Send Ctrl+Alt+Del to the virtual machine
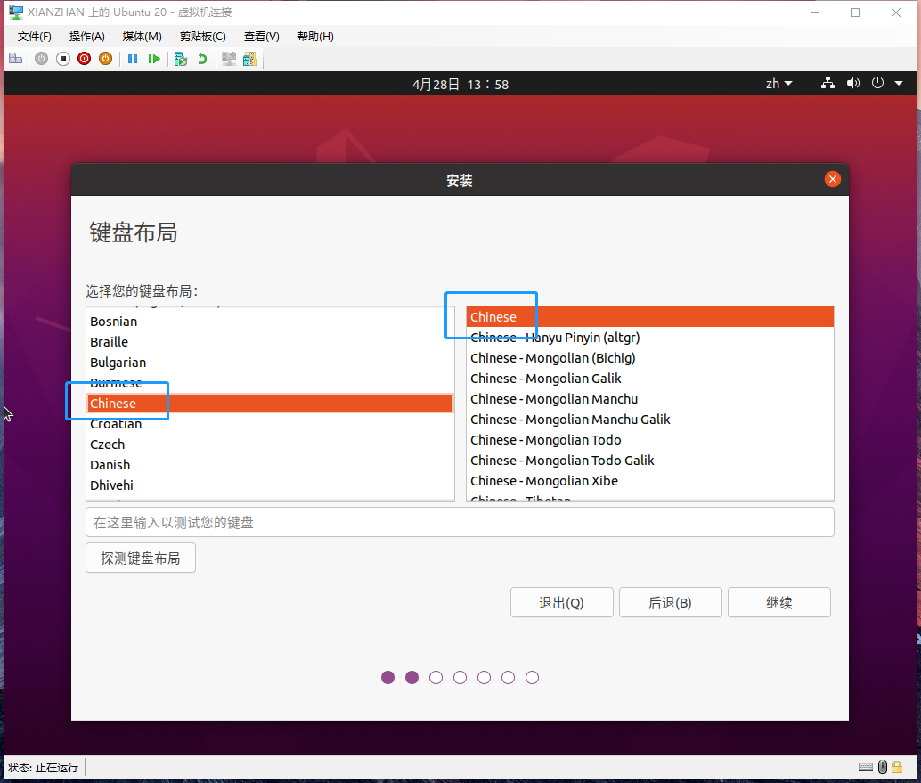This screenshot has width=921, height=783. [x=16, y=58]
